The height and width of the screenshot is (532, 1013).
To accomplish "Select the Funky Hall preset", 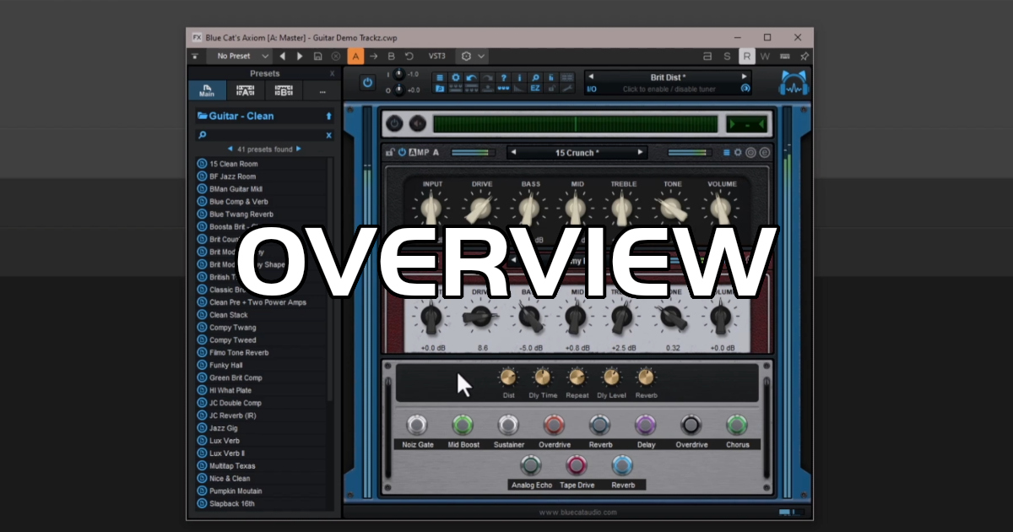I will 226,366.
